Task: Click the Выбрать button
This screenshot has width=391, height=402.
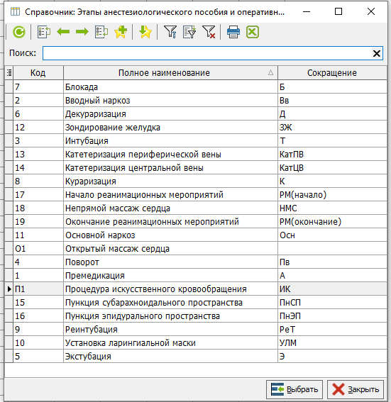Action: pos(294,389)
